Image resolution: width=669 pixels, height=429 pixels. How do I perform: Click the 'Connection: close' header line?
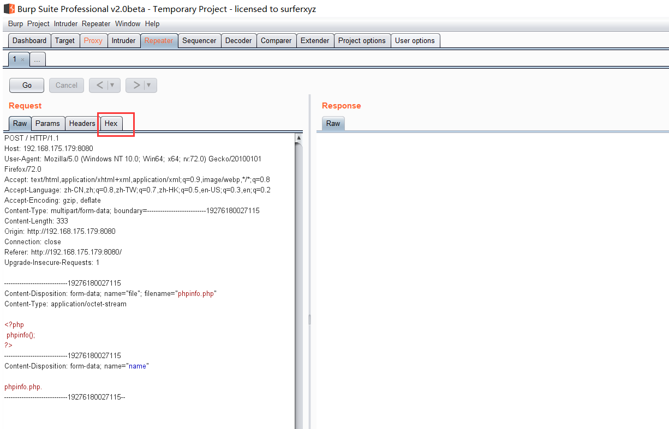[x=33, y=242]
